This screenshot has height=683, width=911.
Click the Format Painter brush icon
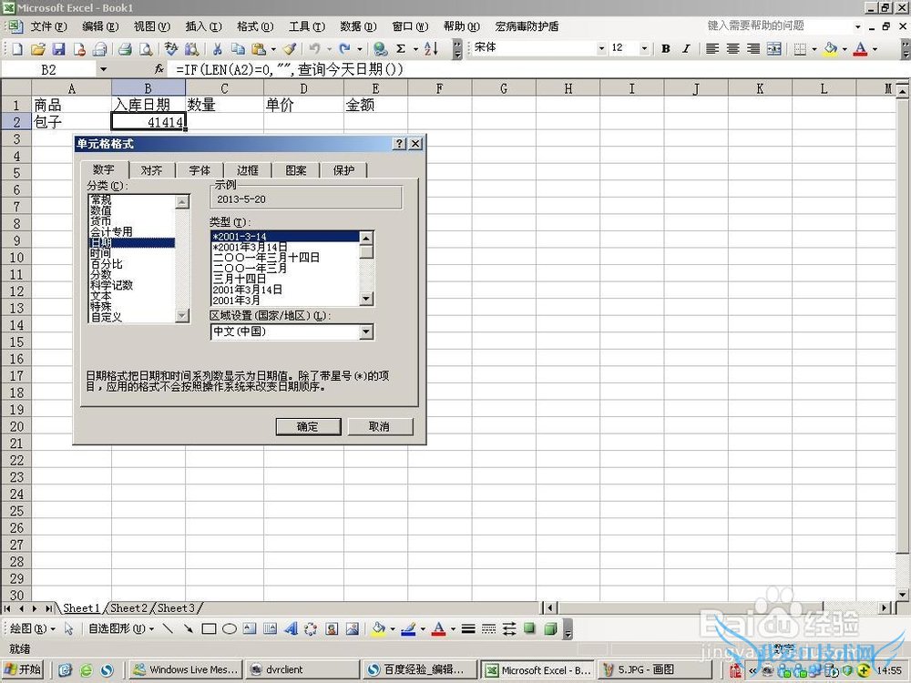289,48
